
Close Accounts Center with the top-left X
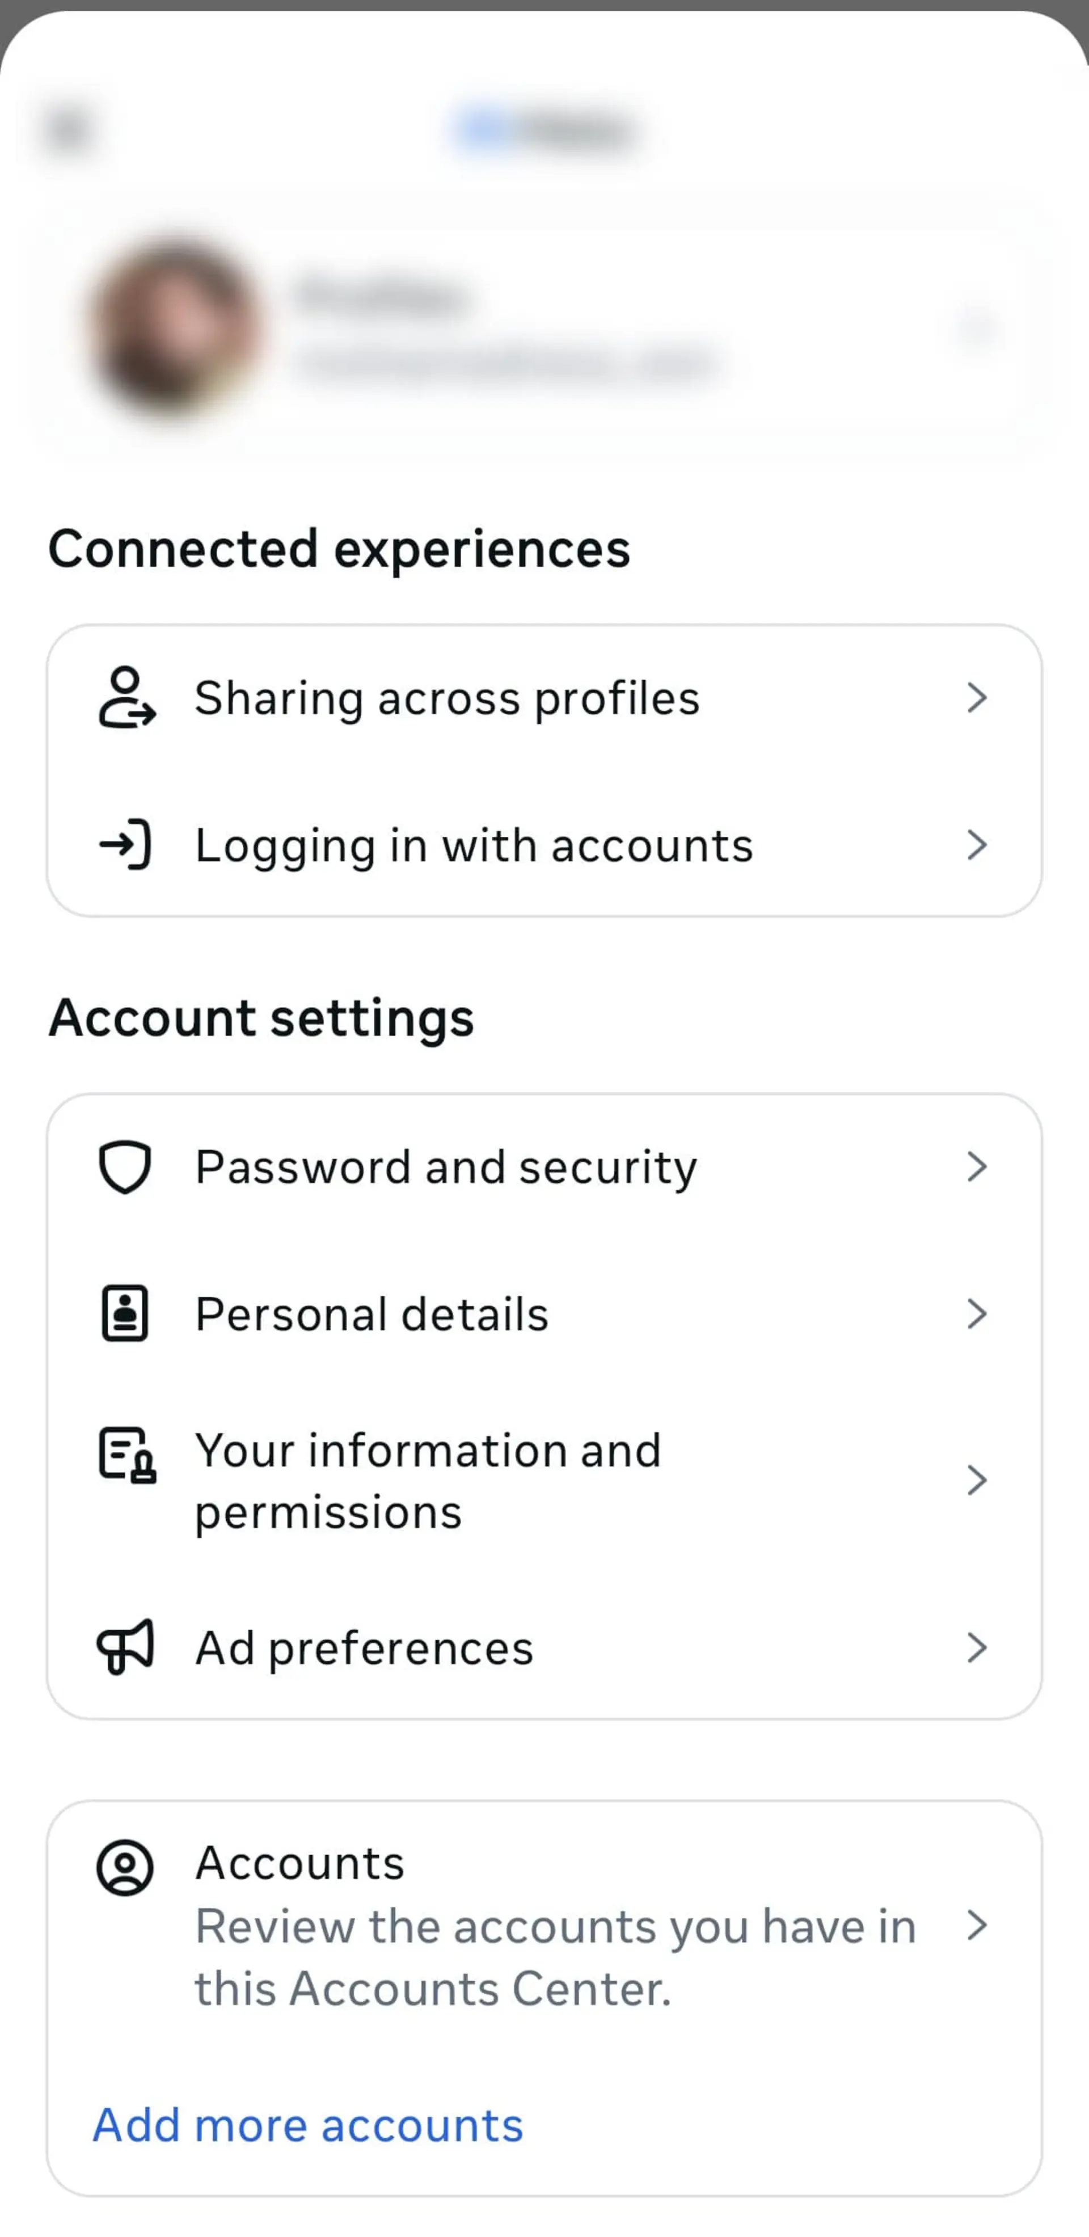point(69,129)
